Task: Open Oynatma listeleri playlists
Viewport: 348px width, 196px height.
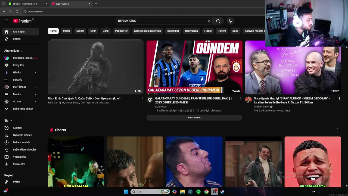Action: pos(21,135)
